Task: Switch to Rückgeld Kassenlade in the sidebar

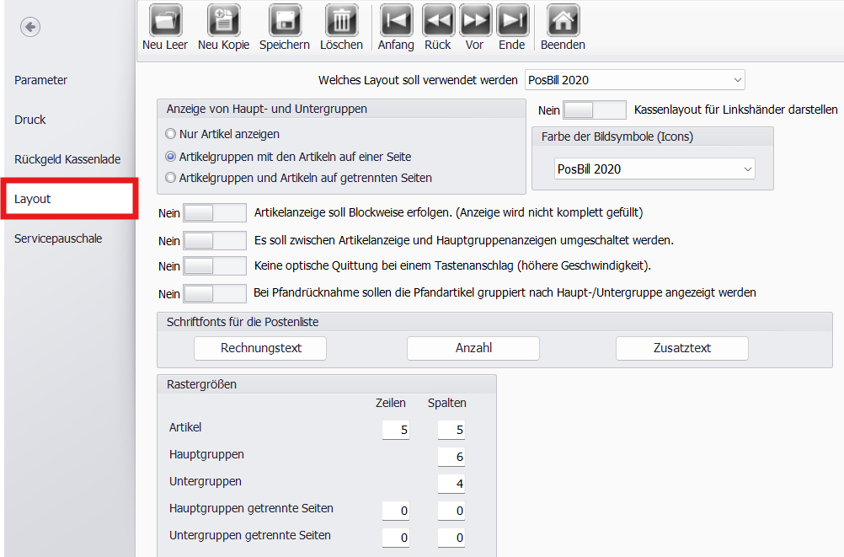Action: point(67,159)
